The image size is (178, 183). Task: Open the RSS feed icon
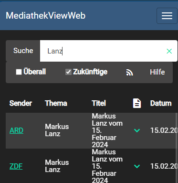click(129, 72)
